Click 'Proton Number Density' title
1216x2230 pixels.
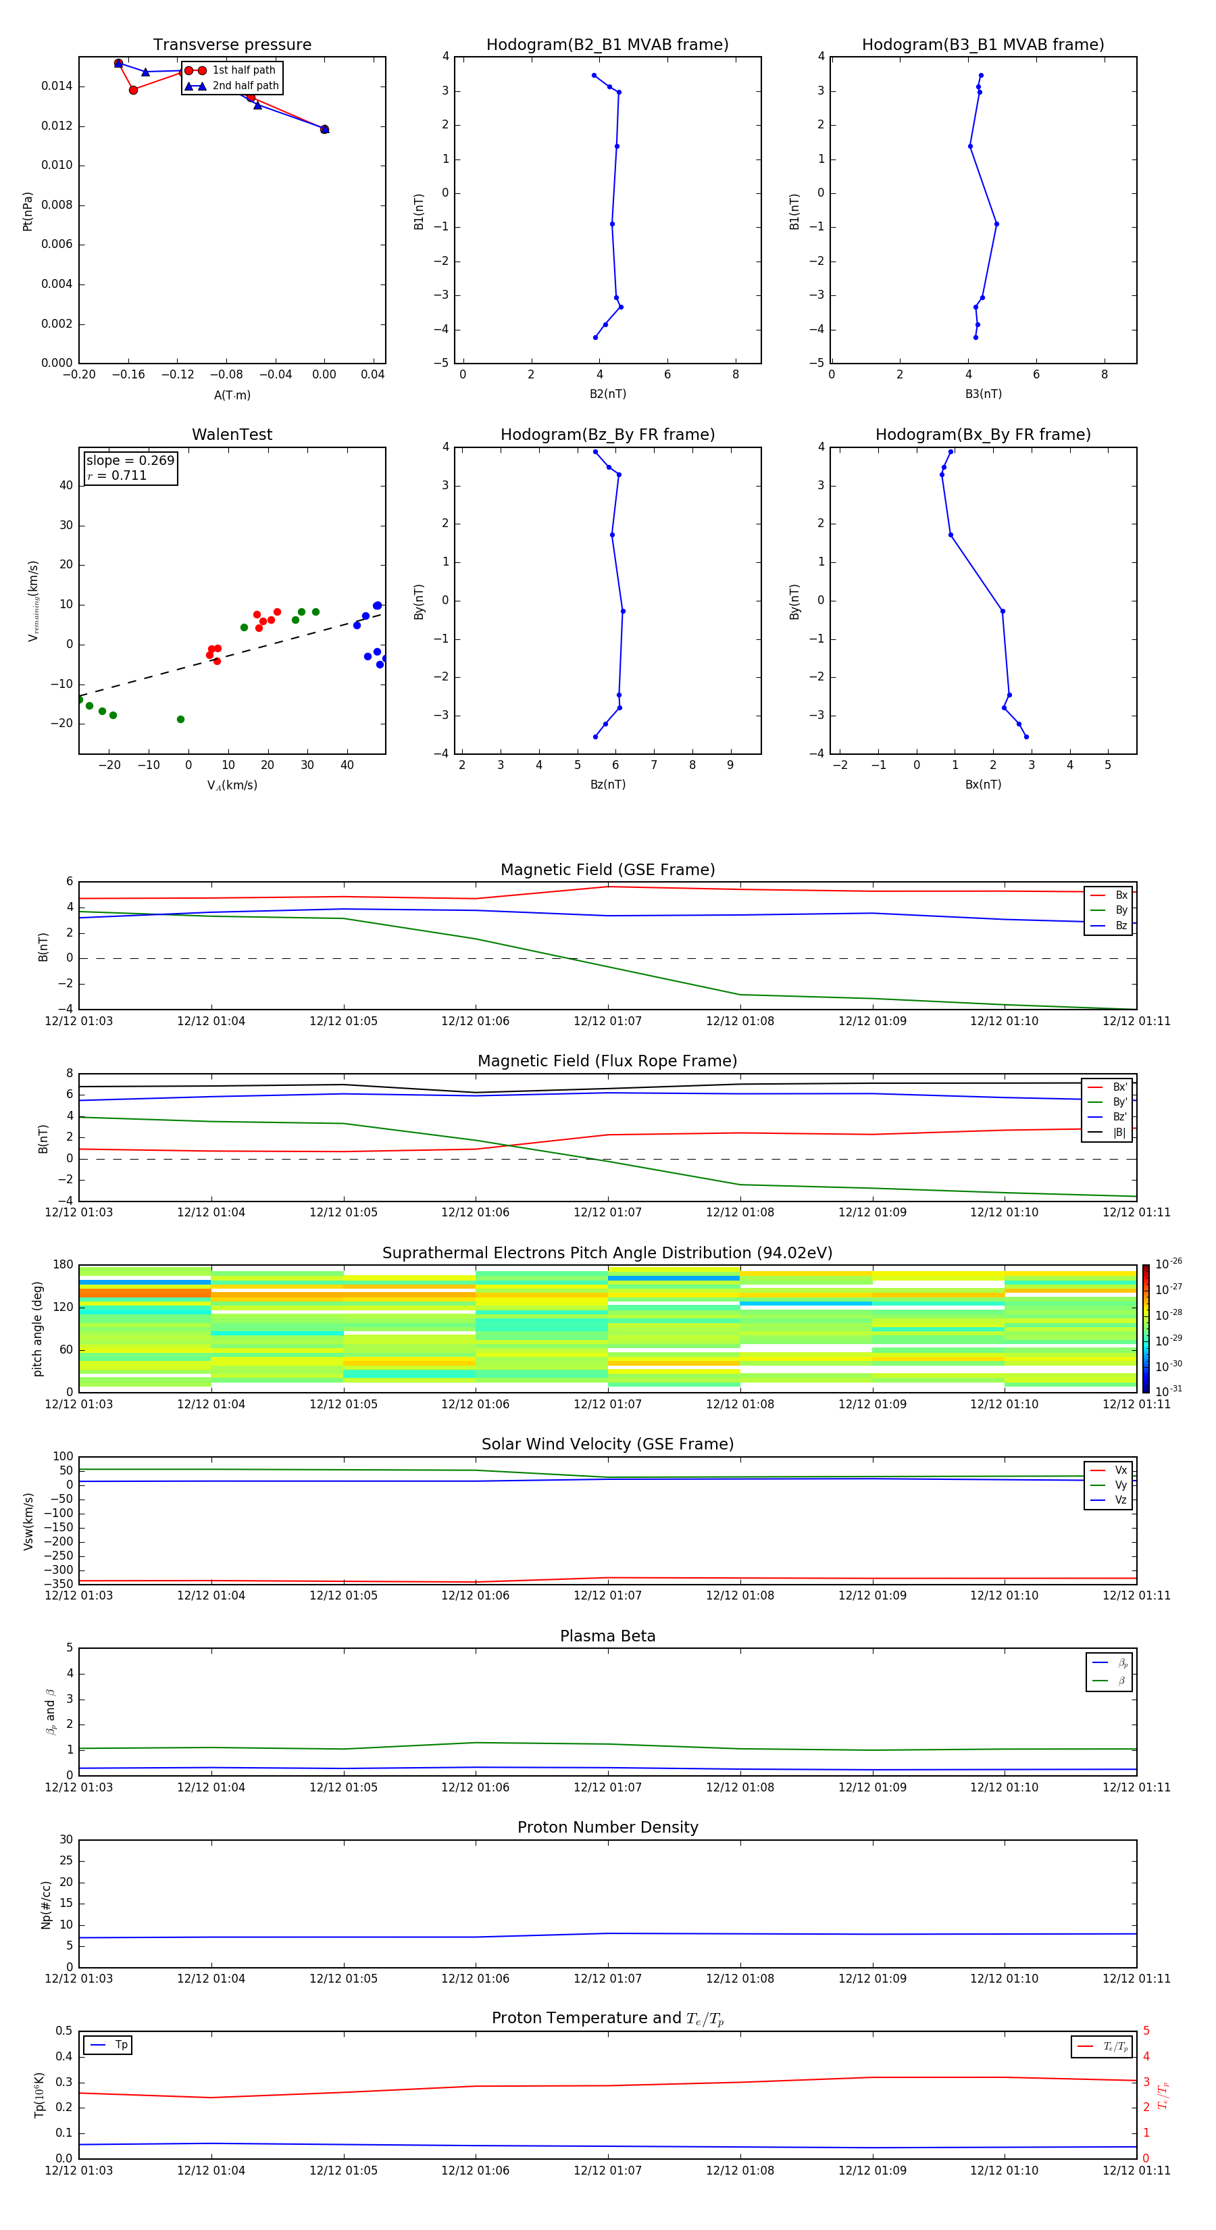(607, 1827)
